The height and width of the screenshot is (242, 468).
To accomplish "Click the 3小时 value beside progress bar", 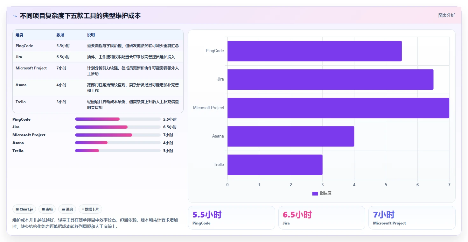I will coord(168,151).
